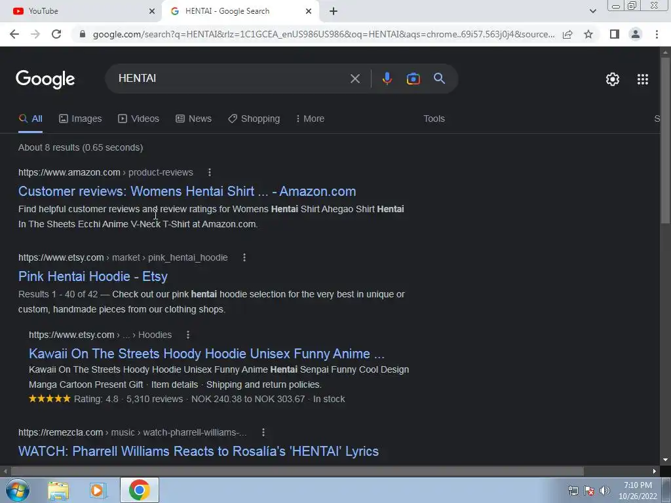The height and width of the screenshot is (503, 671).
Task: Open the Etsy hoodie market result
Action: (x=93, y=276)
